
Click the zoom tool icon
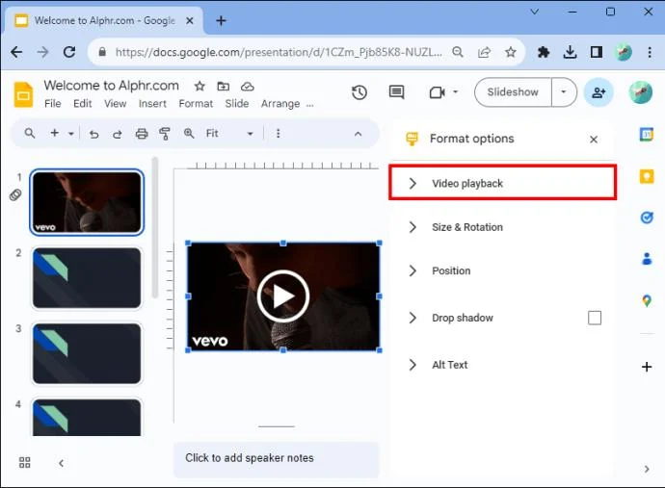pos(189,134)
